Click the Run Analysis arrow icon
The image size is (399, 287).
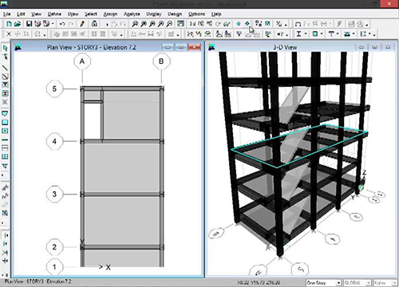coord(107,24)
